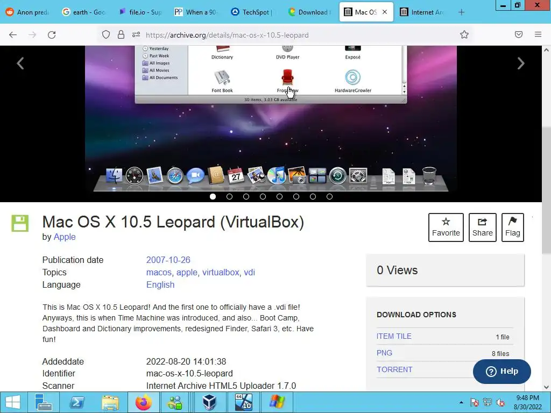Select the first carousel dot

click(x=213, y=197)
